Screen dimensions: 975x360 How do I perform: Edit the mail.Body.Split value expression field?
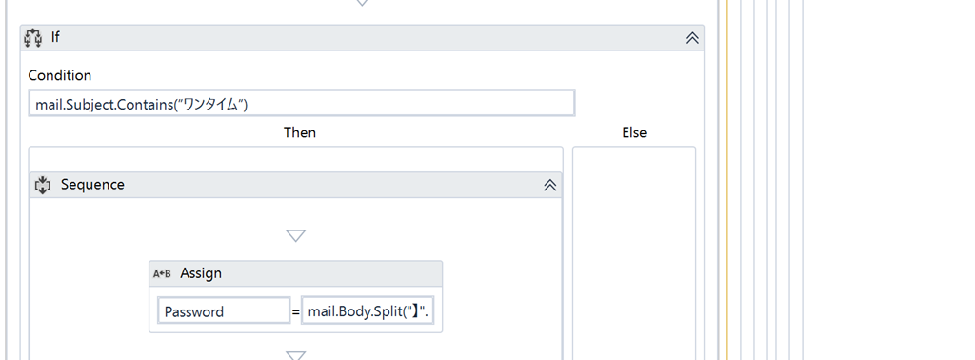(368, 310)
